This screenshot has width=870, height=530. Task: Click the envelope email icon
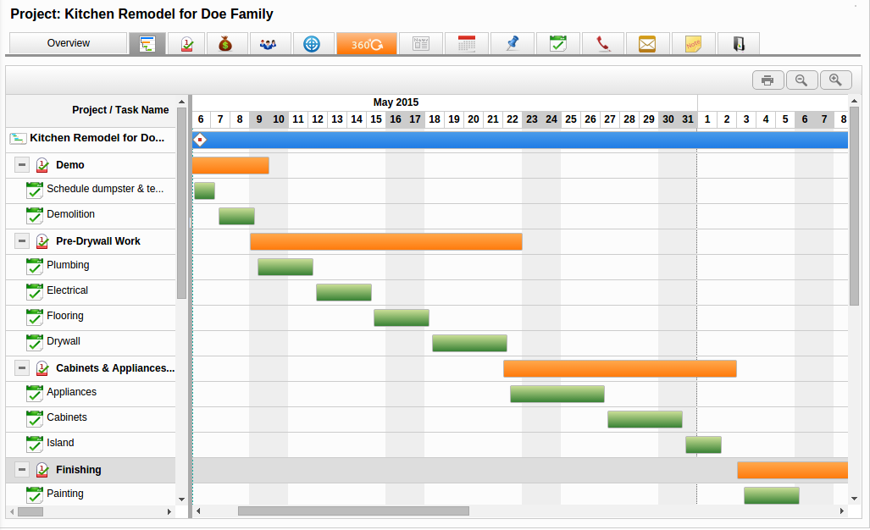click(x=648, y=44)
